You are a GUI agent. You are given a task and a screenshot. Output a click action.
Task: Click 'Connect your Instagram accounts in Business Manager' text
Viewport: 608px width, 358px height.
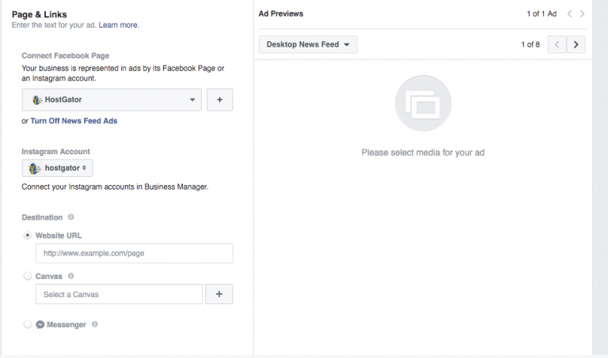115,187
